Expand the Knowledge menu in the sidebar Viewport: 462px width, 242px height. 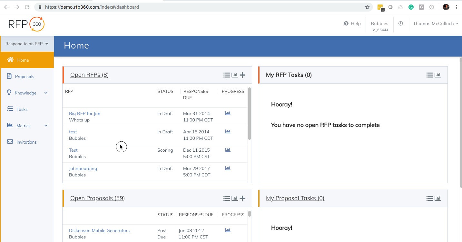[25, 93]
